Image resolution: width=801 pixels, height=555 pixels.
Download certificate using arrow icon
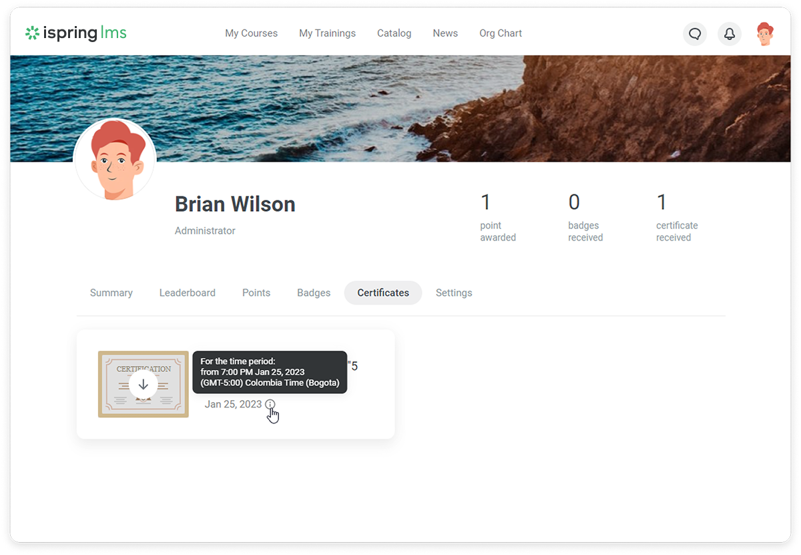click(144, 385)
